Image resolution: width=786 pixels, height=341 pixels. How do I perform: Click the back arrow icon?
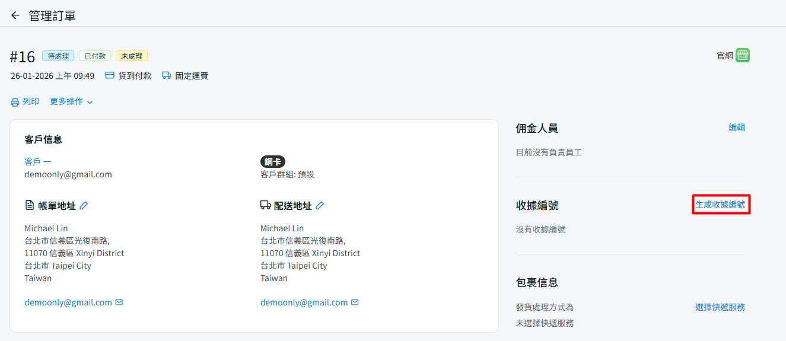(15, 15)
